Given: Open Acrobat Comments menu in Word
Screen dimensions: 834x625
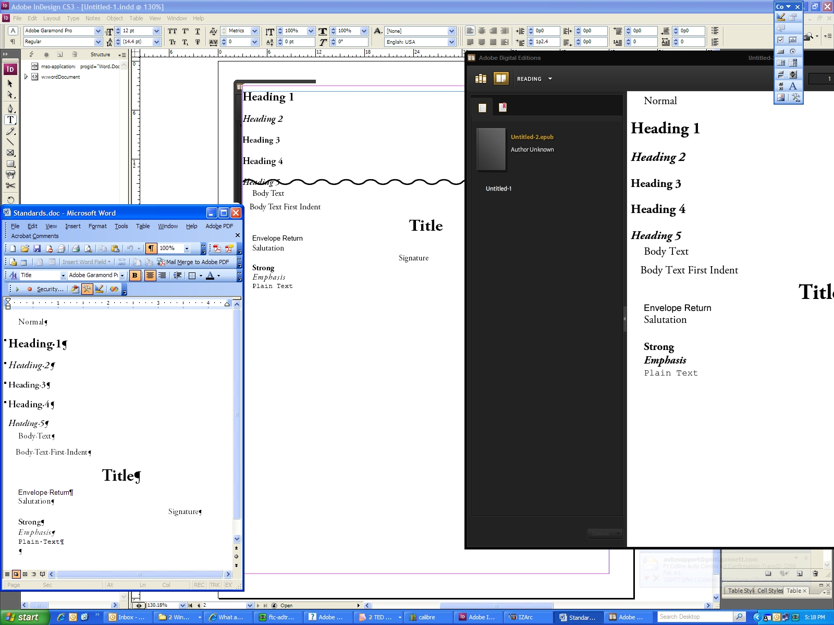Looking at the screenshot, I should click(x=35, y=236).
